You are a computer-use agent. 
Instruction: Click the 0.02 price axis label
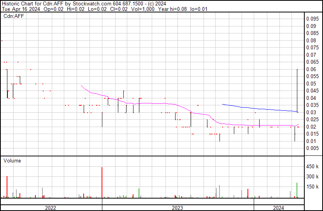tap(311, 127)
